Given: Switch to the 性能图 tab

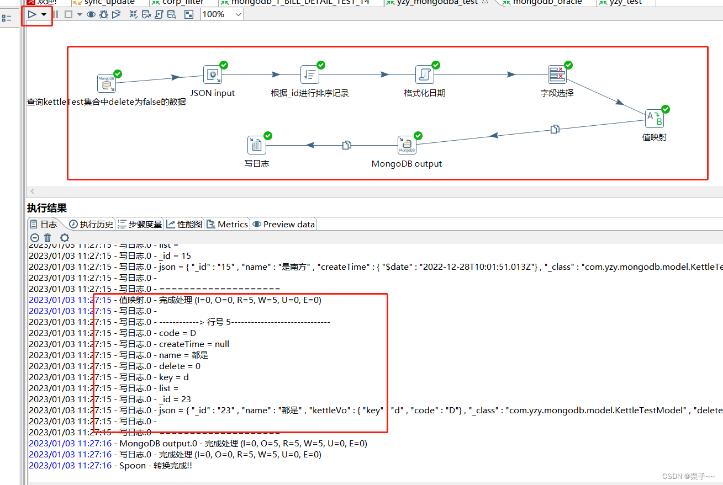Looking at the screenshot, I should [x=184, y=224].
